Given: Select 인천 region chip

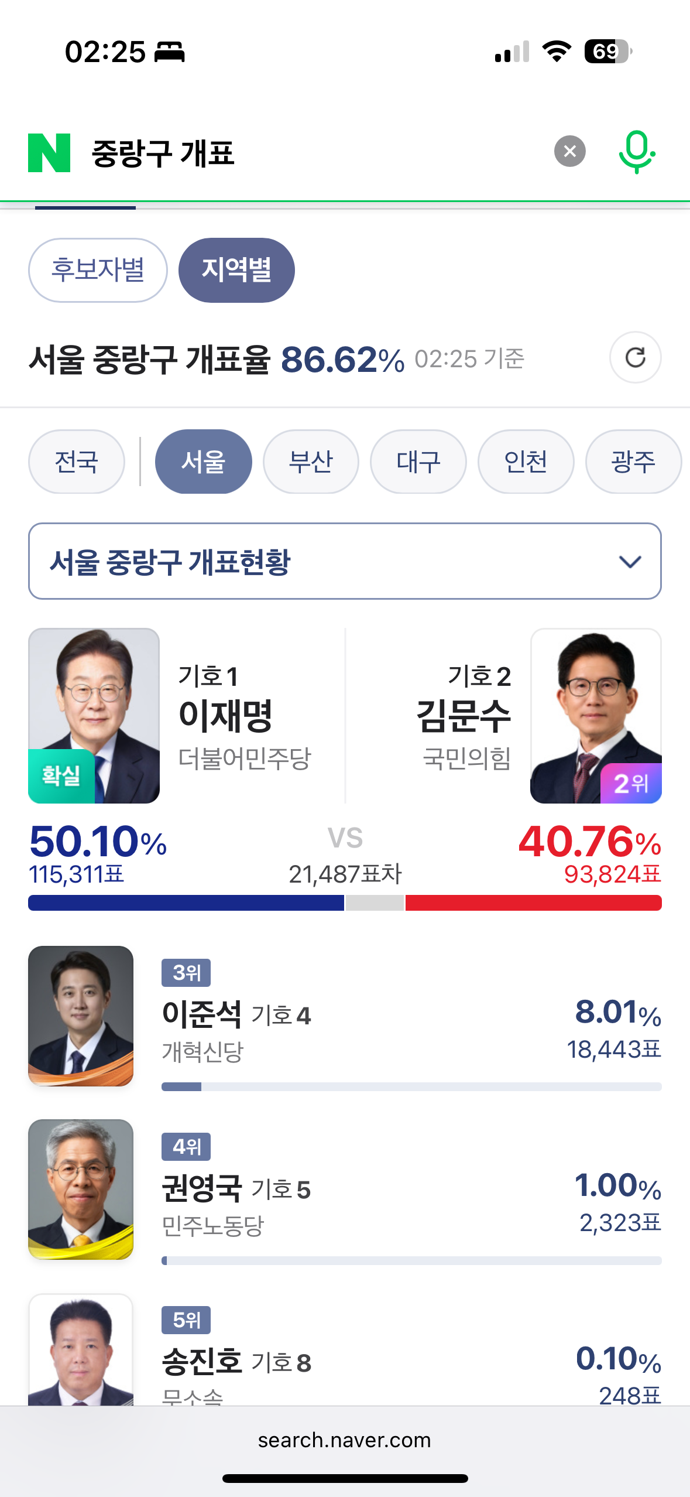Looking at the screenshot, I should coord(526,462).
